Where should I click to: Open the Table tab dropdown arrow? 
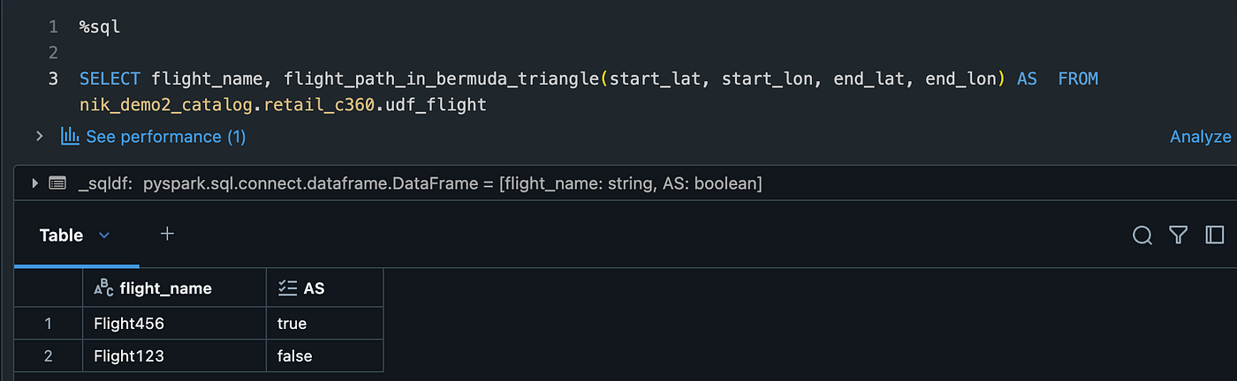(104, 235)
